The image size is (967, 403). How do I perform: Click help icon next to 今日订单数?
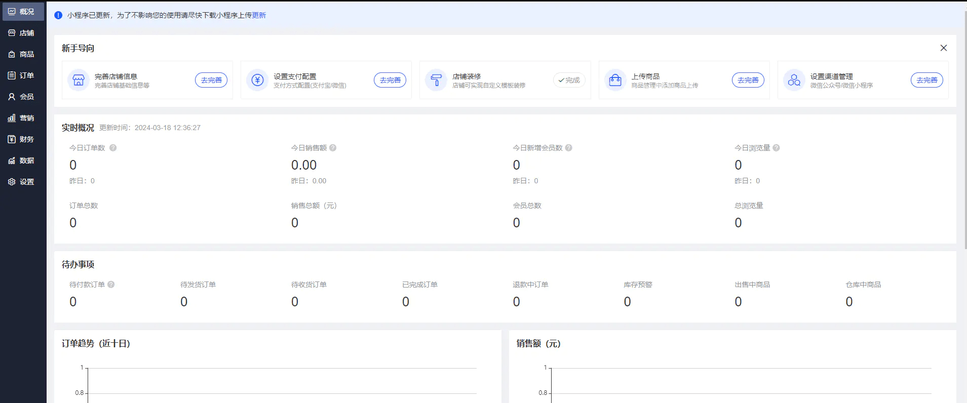click(113, 148)
